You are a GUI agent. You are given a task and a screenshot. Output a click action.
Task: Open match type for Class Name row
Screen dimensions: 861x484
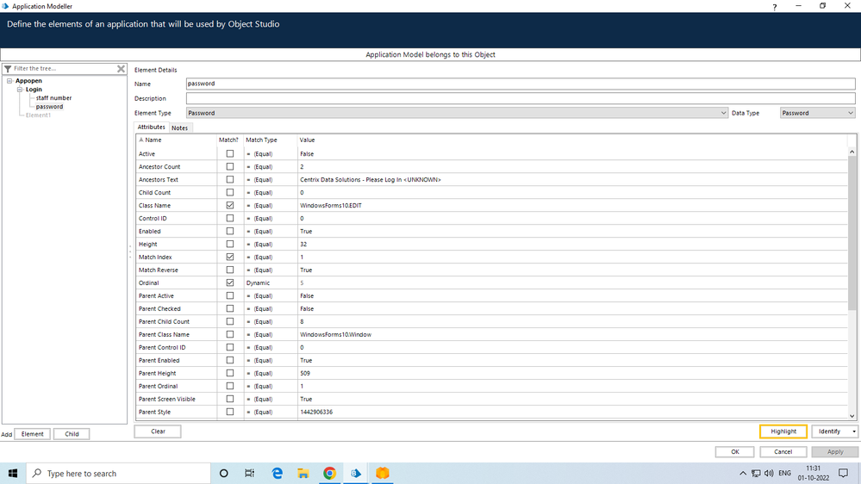point(270,205)
